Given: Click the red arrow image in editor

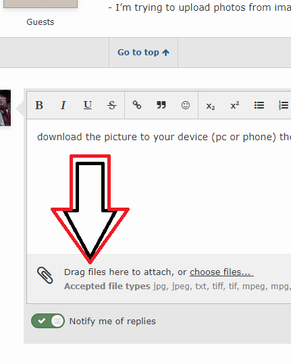Looking at the screenshot, I should tap(90, 209).
